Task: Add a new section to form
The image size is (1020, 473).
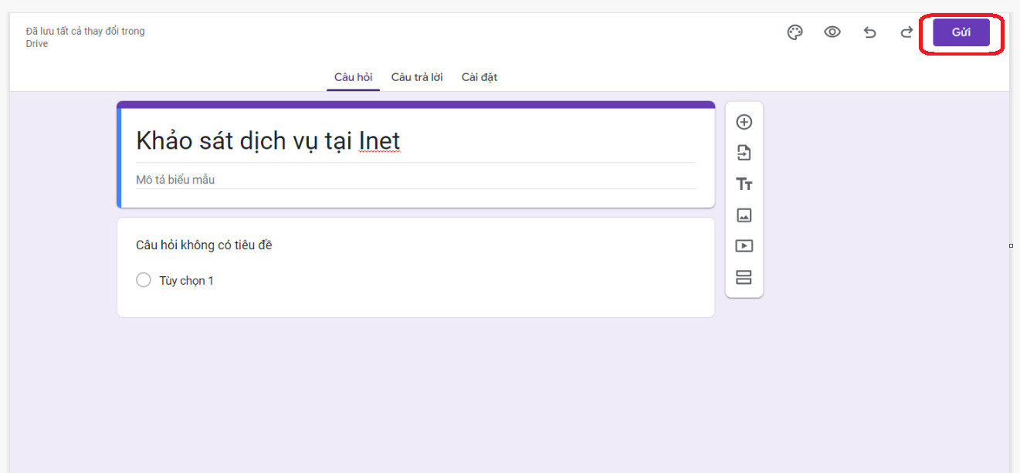Action: tap(744, 277)
